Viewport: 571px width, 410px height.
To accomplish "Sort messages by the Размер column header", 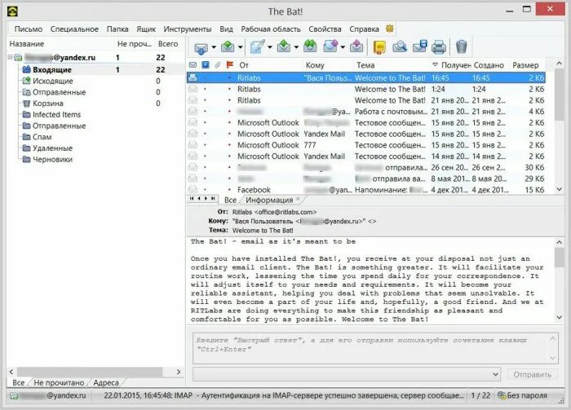I will [x=525, y=65].
